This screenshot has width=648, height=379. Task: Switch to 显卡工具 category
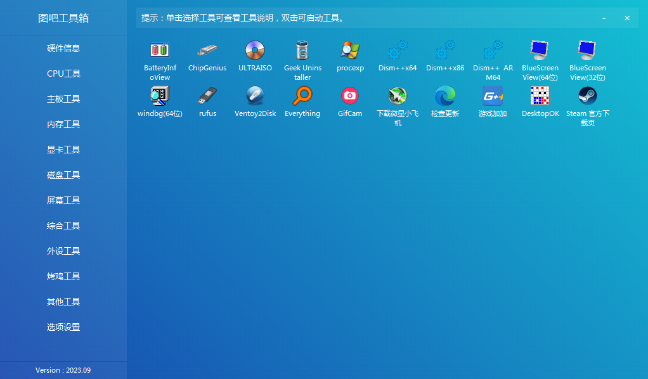click(x=63, y=149)
